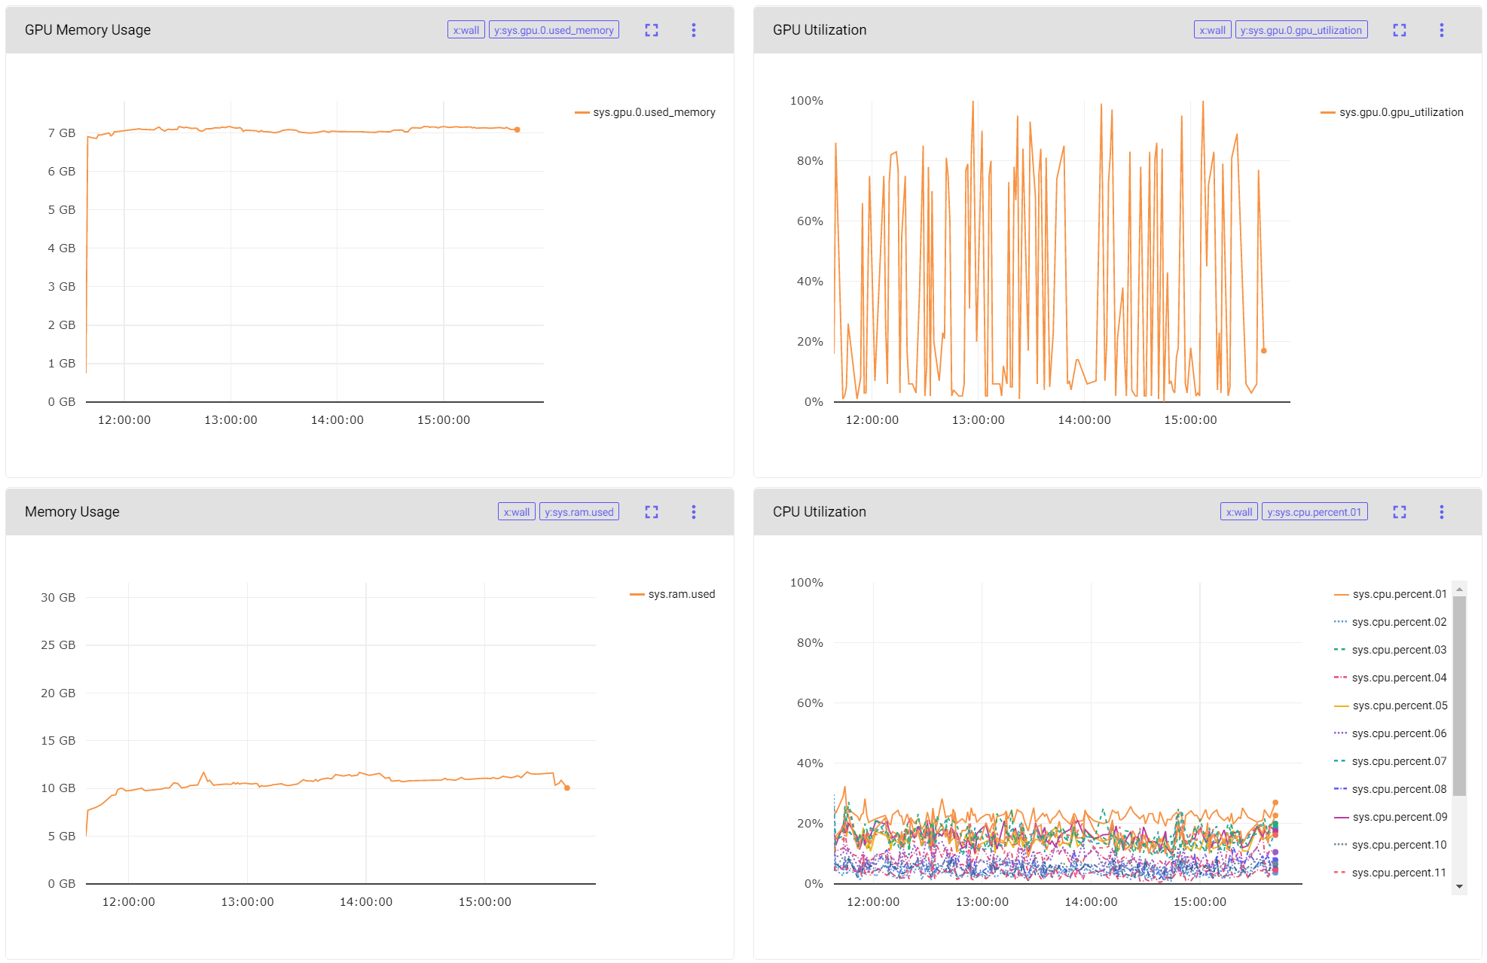Hide sys.cpu.percent.09 series in legend
1487x963 pixels.
click(x=1391, y=817)
